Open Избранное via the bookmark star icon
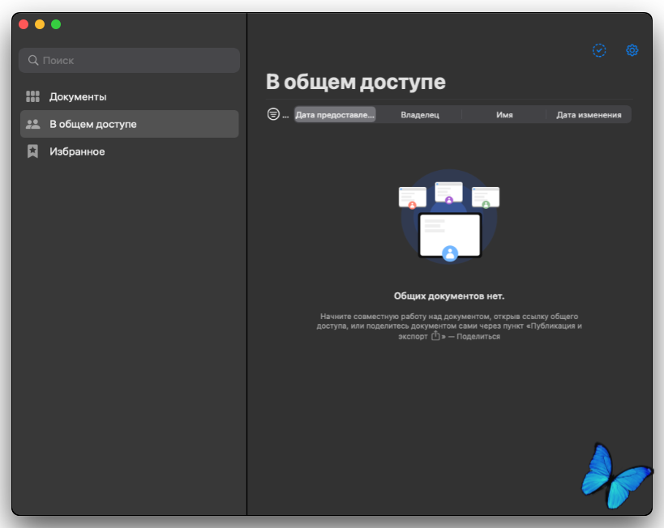This screenshot has width=664, height=528. (32, 151)
